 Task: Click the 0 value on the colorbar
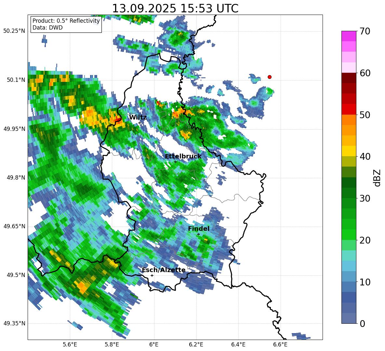pyautogui.click(x=362, y=323)
